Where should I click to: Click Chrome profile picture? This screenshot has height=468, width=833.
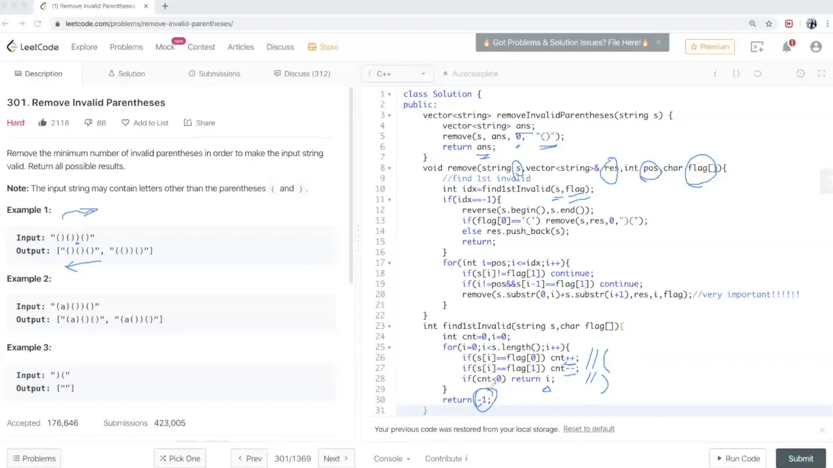click(811, 23)
